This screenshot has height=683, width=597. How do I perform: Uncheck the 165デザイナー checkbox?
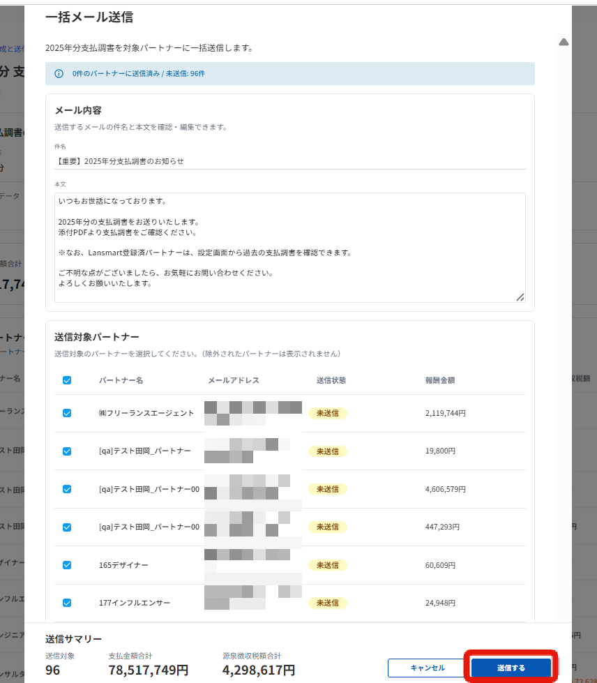(67, 565)
